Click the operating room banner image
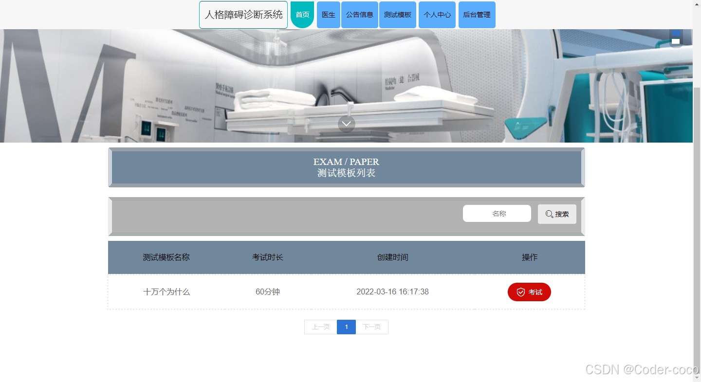701x382 pixels. tap(346, 86)
